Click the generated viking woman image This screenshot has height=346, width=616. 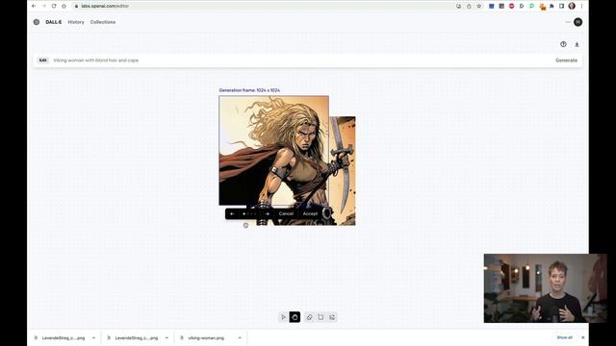click(x=273, y=151)
